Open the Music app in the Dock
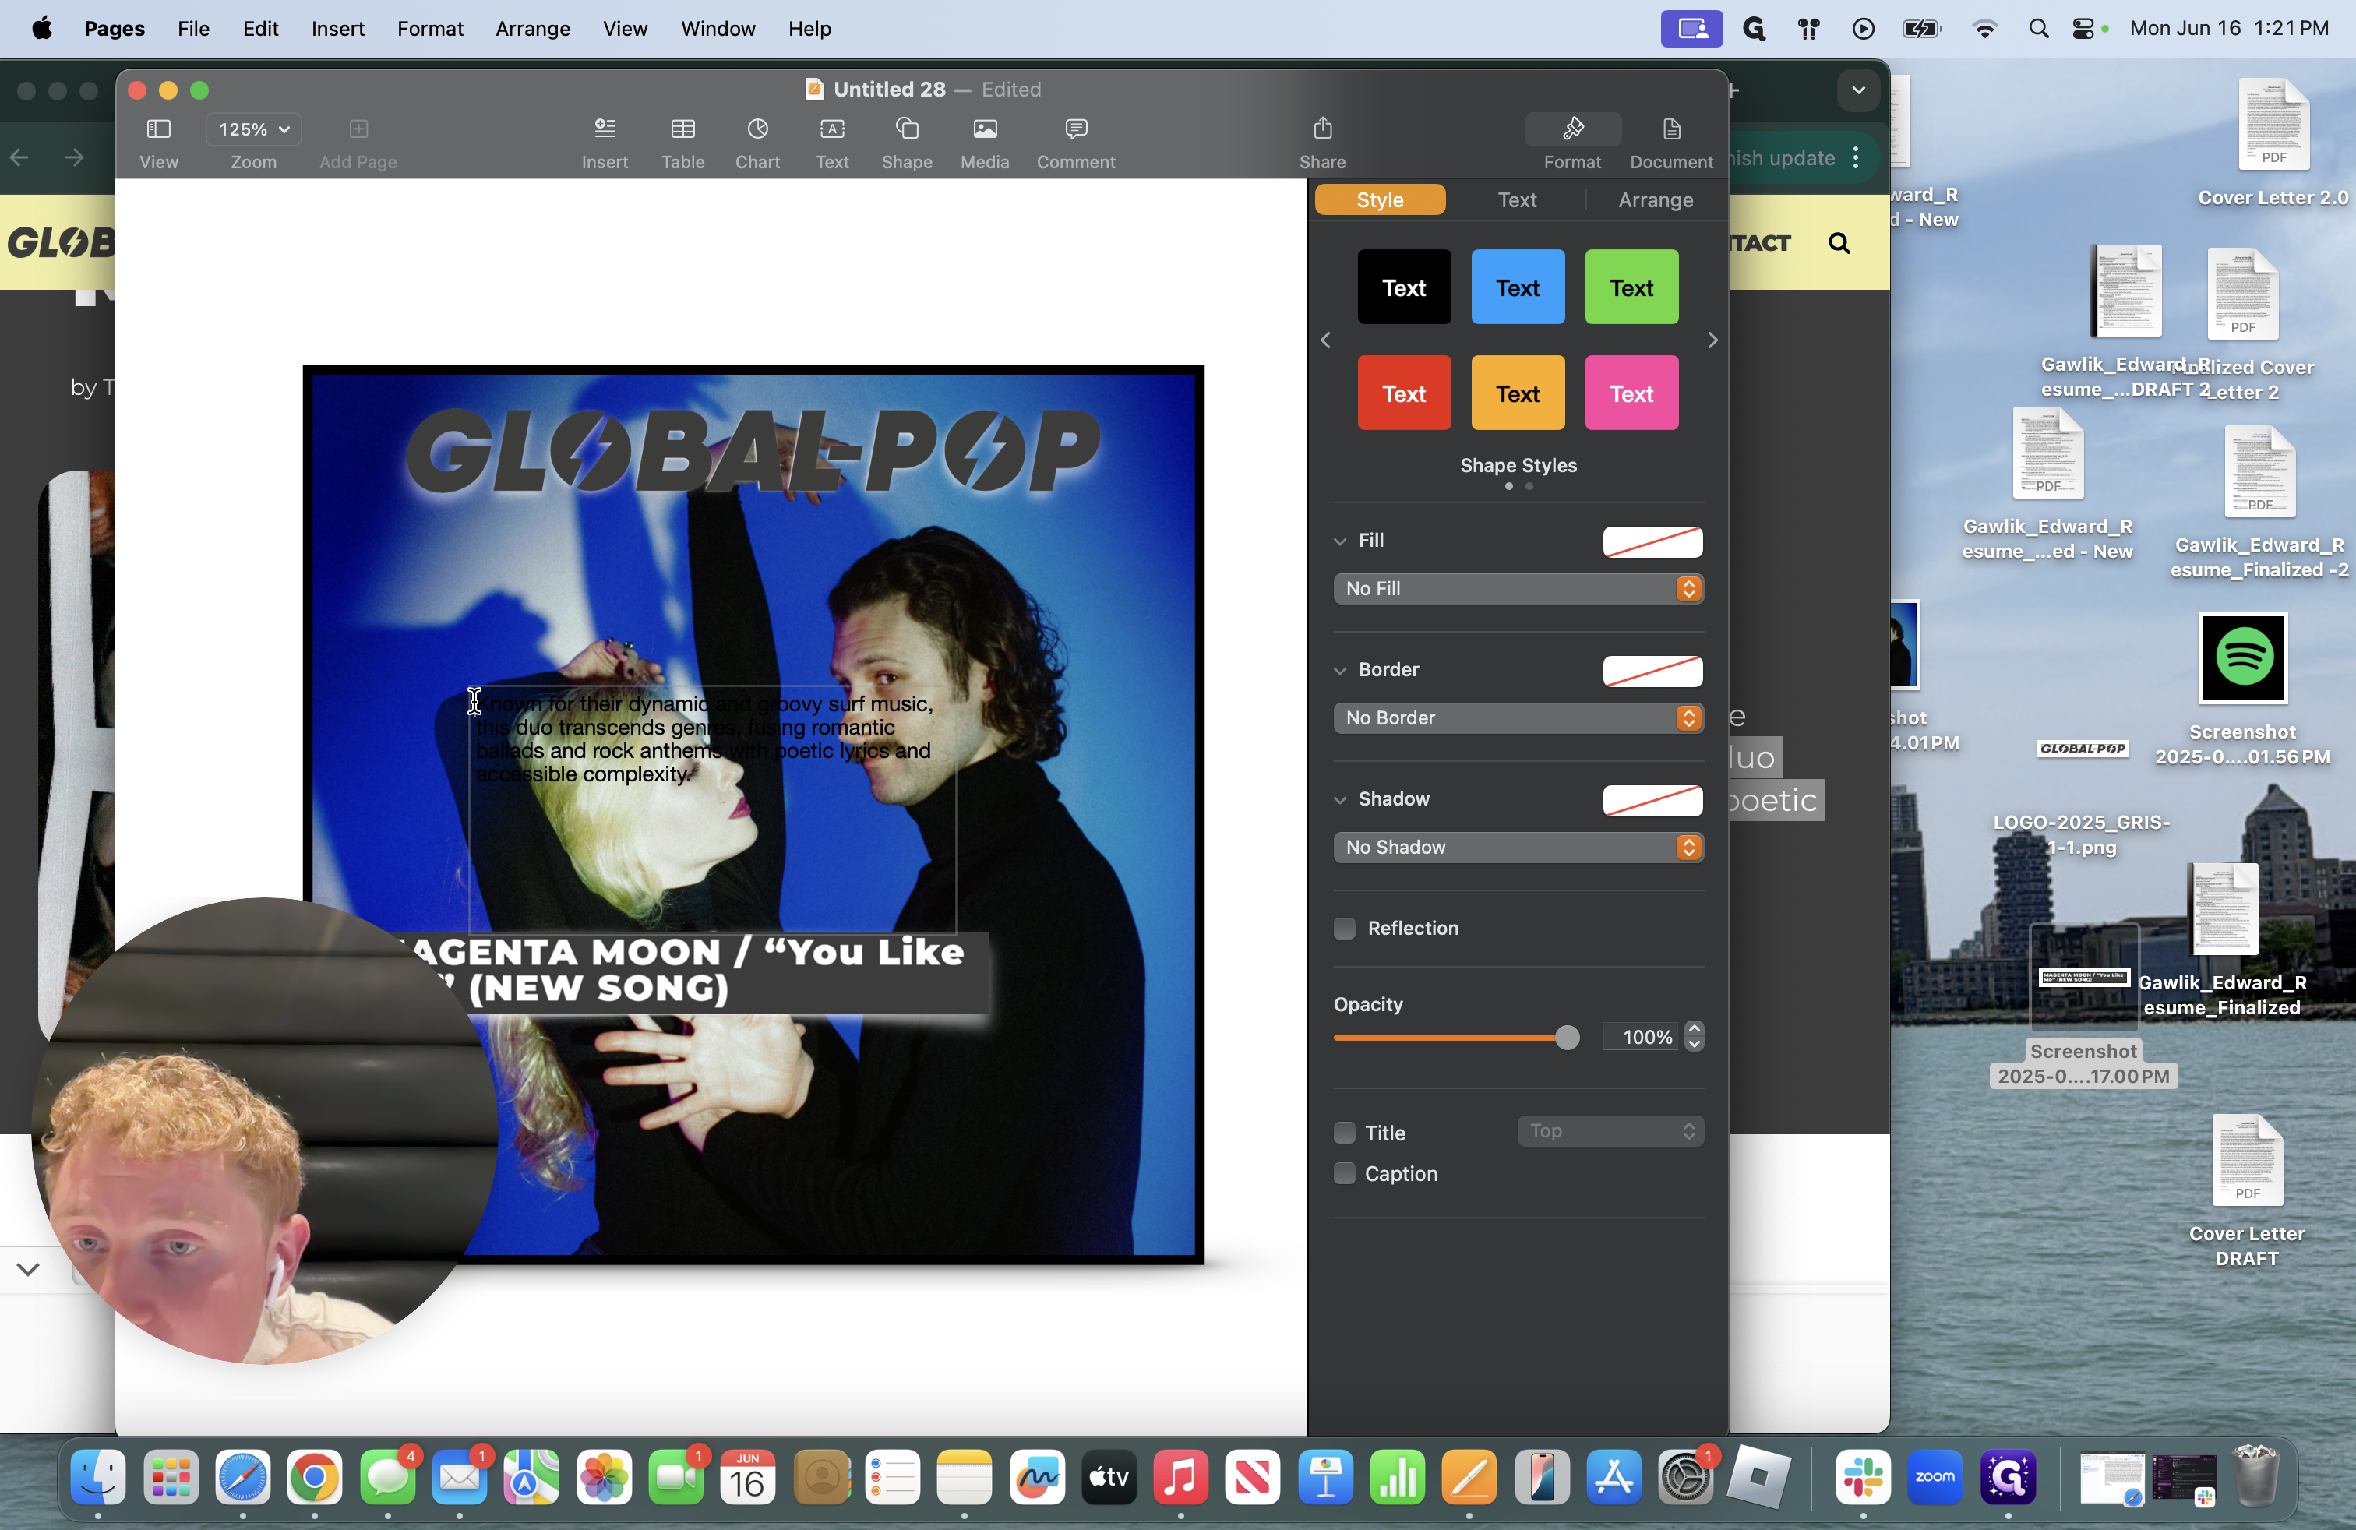Image resolution: width=2356 pixels, height=1530 pixels. pos(1180,1478)
